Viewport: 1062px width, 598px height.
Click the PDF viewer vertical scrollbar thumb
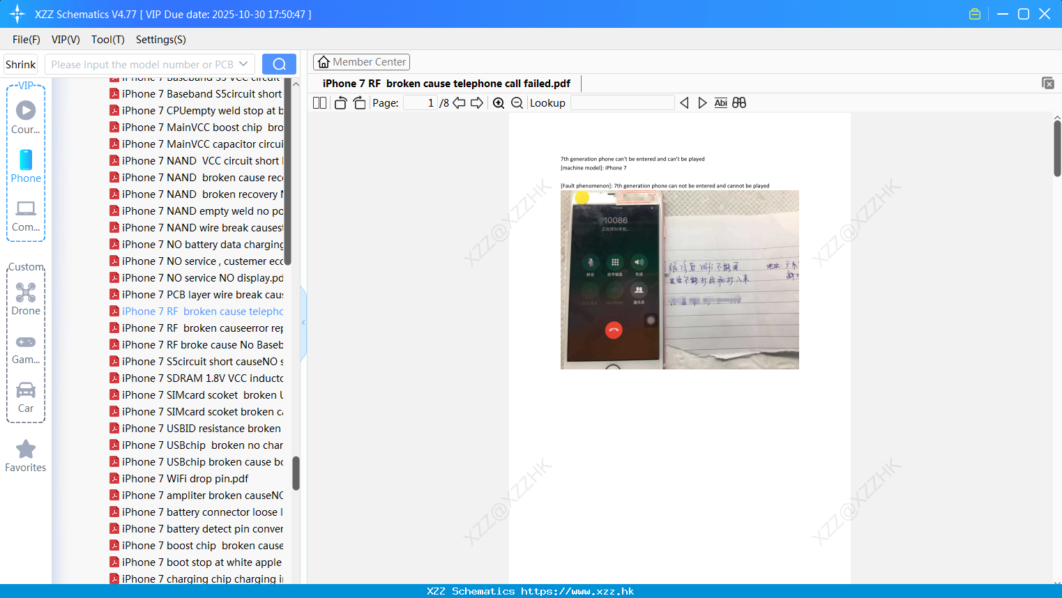[1057, 148]
